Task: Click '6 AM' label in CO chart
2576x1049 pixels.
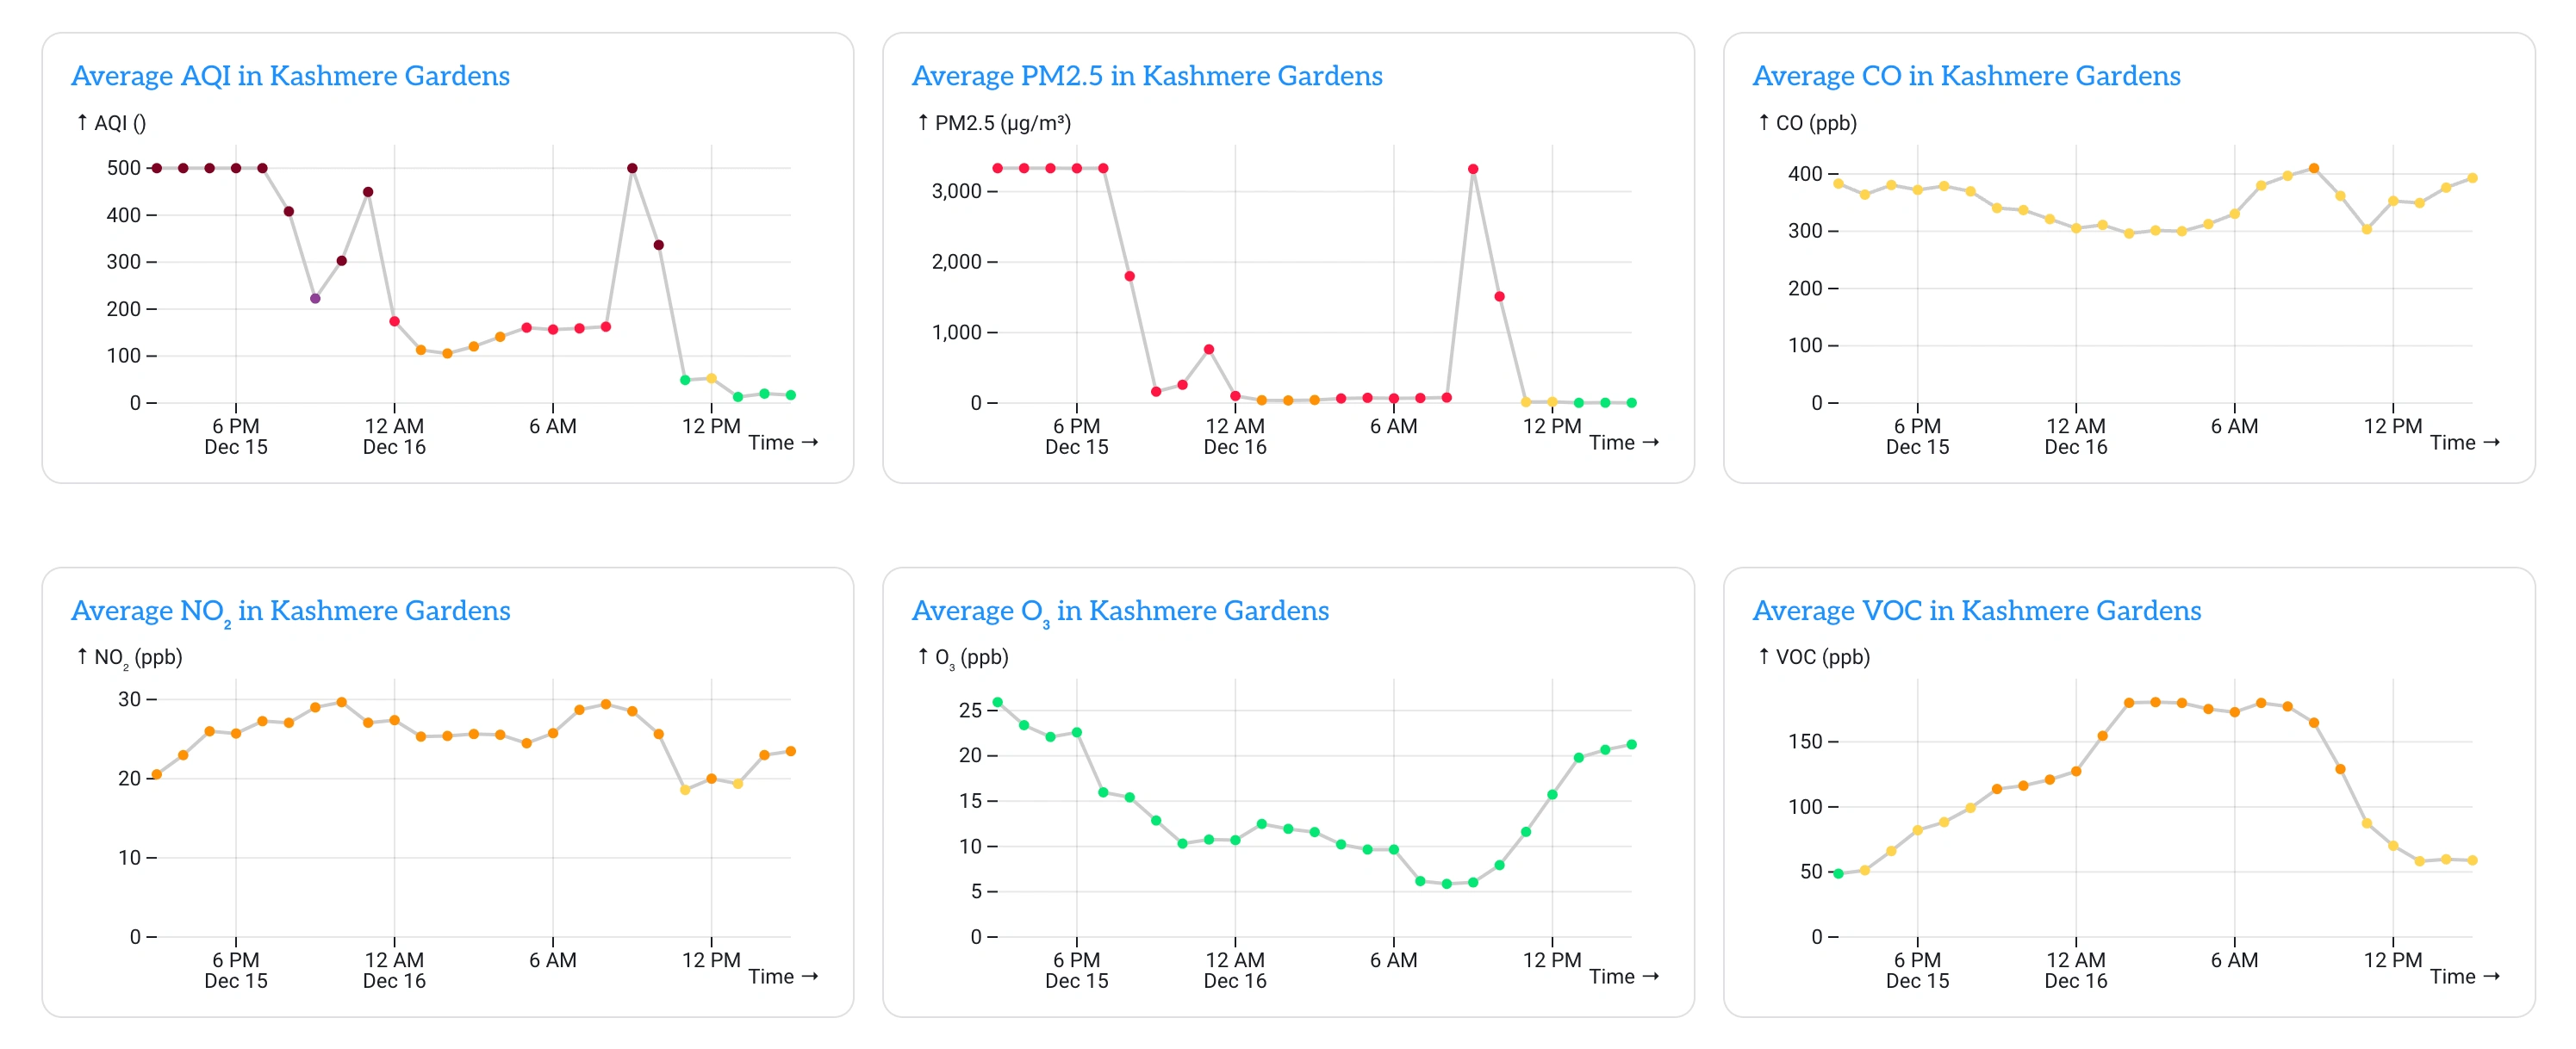Action: 2234,427
